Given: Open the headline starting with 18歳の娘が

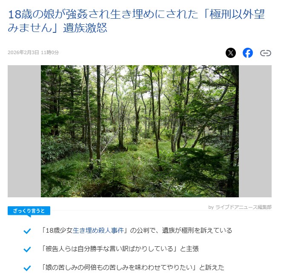Looking at the screenshot, I should (136, 21).
